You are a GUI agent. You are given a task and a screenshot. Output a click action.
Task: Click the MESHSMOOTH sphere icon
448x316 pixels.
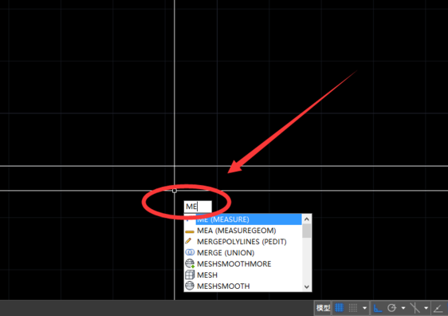point(190,286)
